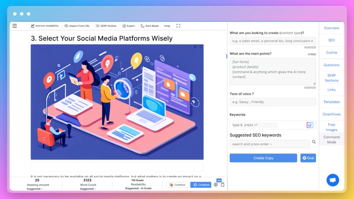Click the SEO keywords search magnifier icon
This screenshot has width=354, height=199.
[314, 142]
